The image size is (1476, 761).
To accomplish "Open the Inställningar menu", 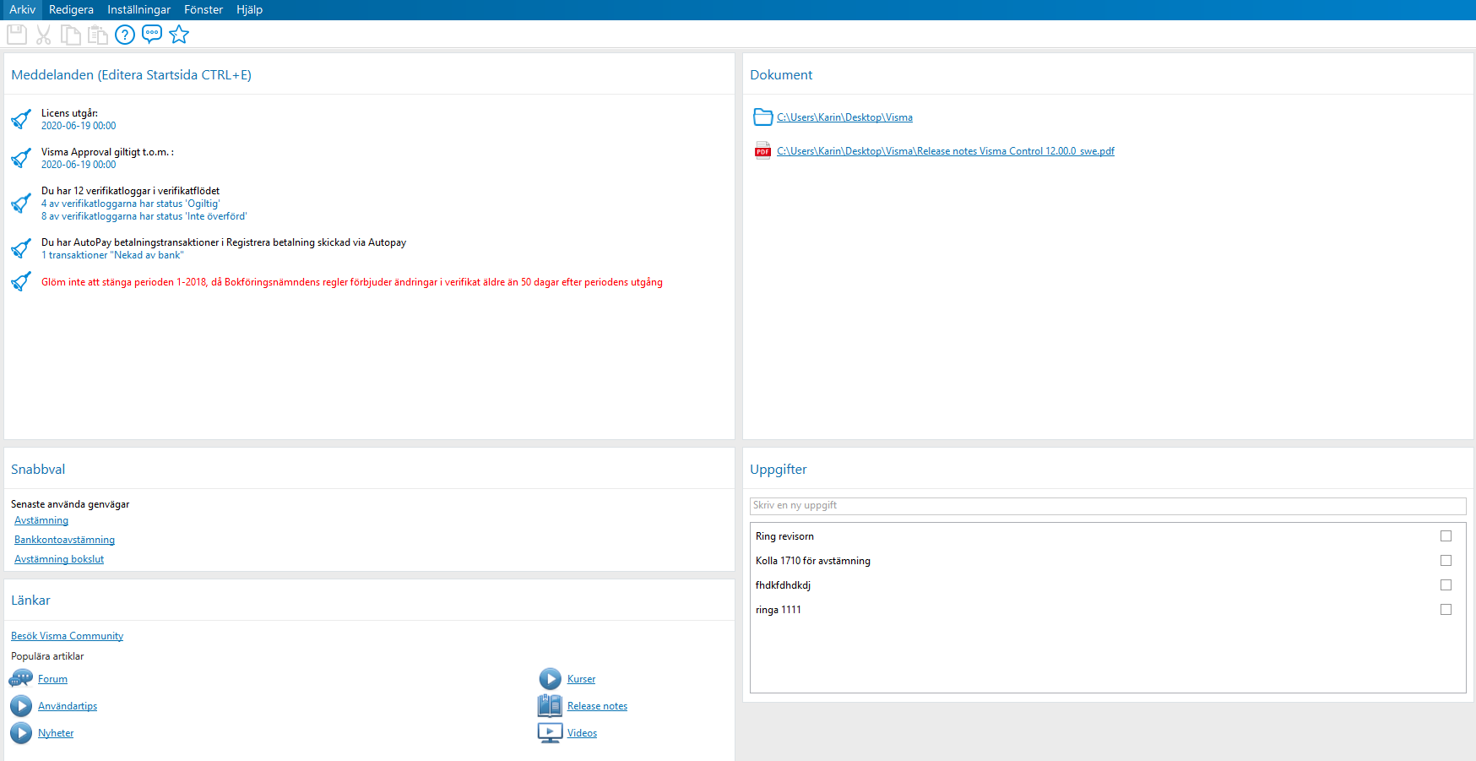I will [138, 9].
